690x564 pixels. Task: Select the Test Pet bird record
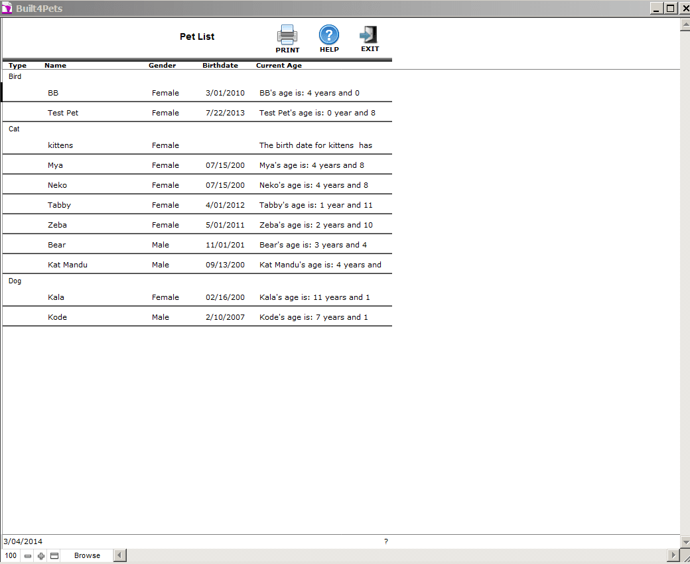pos(63,113)
